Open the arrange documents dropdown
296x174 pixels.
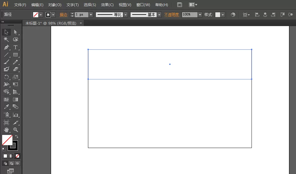[x=193, y=5]
